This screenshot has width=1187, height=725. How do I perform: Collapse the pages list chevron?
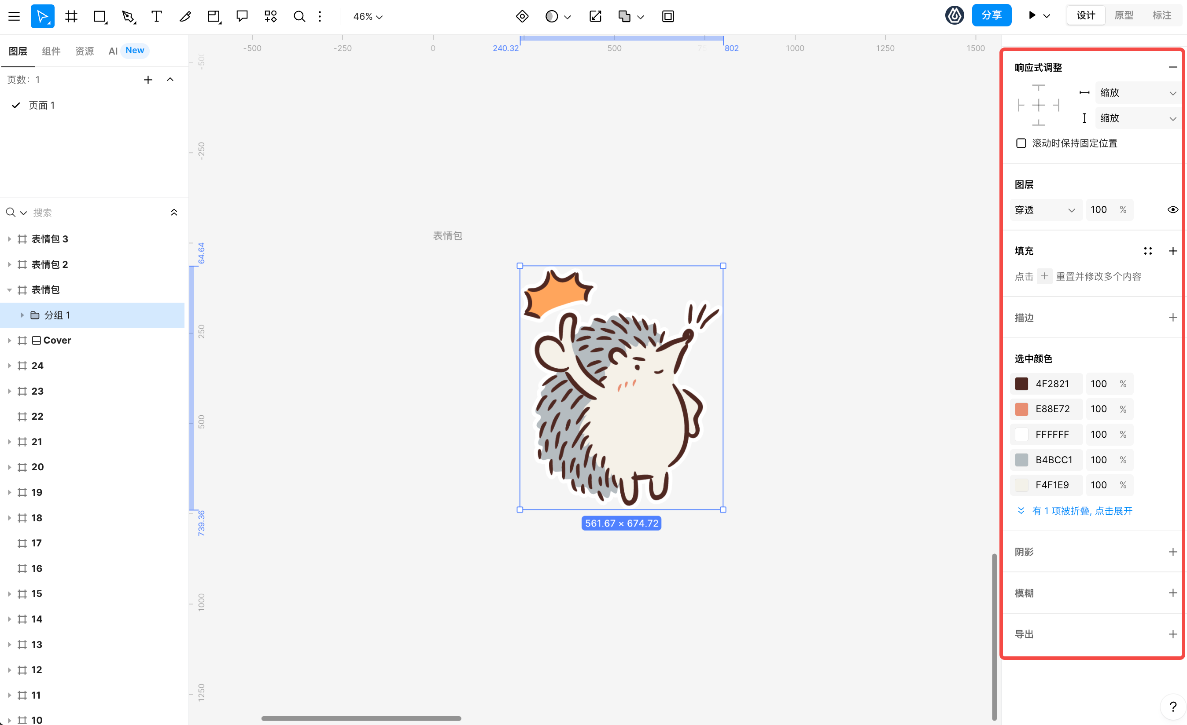pyautogui.click(x=170, y=80)
